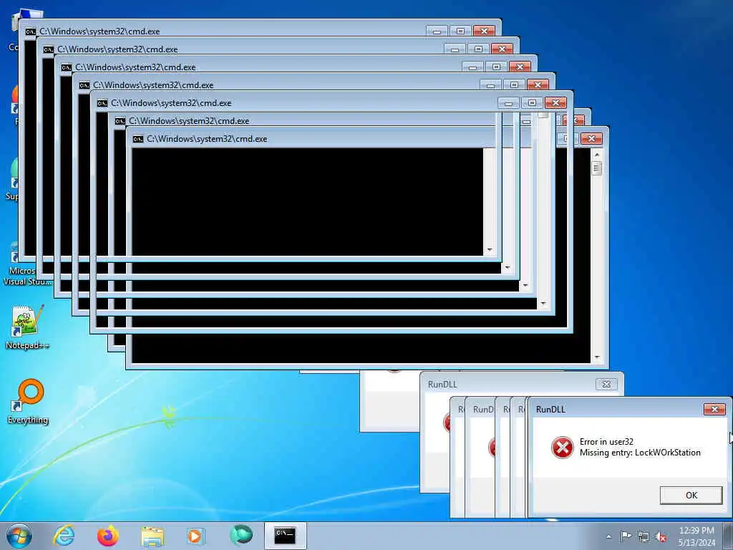Click scroll-up arrow in the cmd window
Image resolution: width=733 pixels, height=550 pixels.
pyautogui.click(x=597, y=155)
